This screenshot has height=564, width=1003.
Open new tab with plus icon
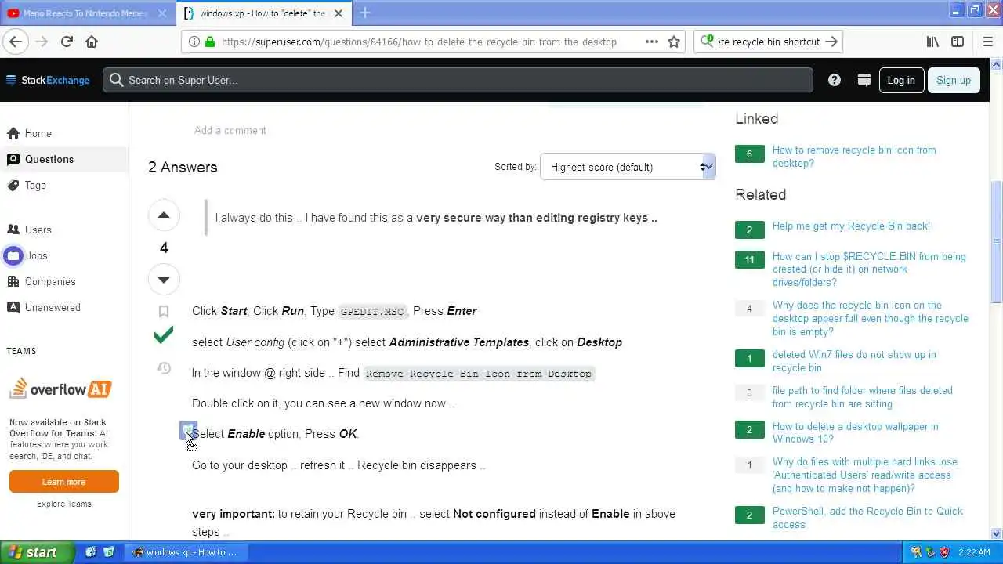click(365, 13)
